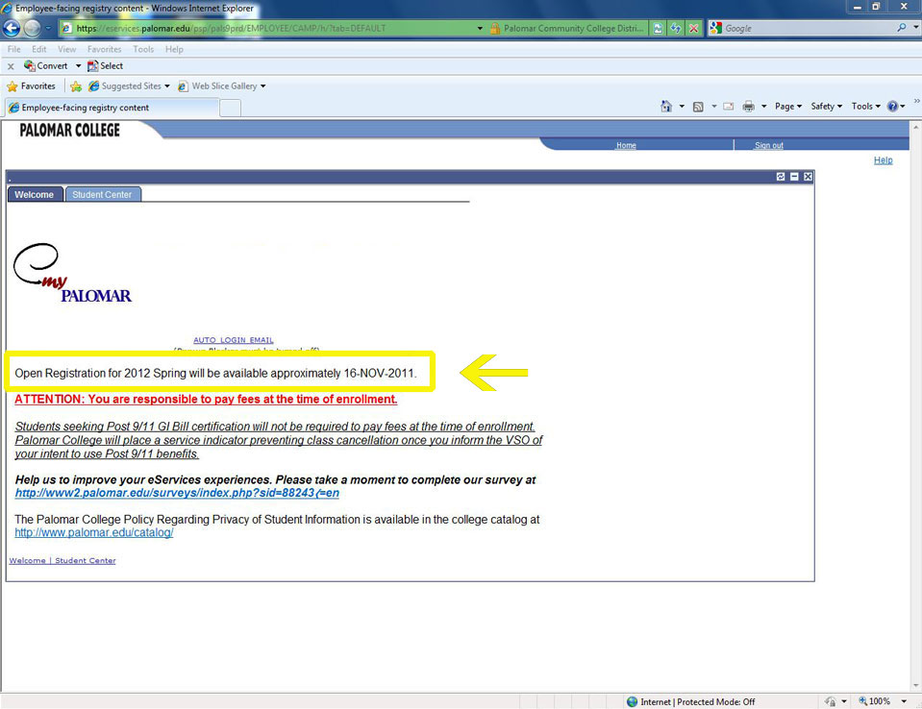Expand the address bar history dropdown arrow

pyautogui.click(x=480, y=28)
